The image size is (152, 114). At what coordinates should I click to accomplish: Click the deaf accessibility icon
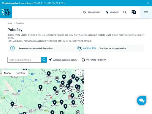pos(134,12)
